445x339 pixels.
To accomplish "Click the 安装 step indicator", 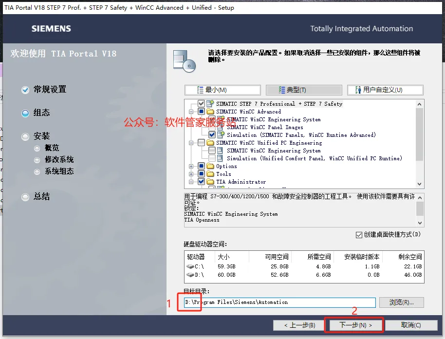I will 25,137.
